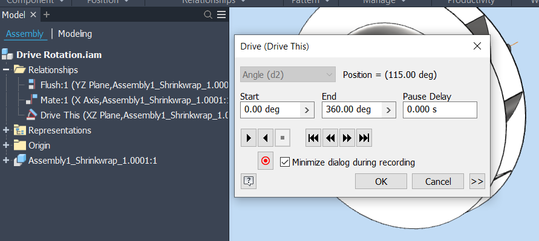Open the Start value arrow flyout
539x241 pixels.
[x=307, y=110]
